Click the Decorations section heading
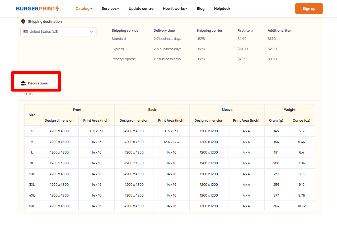Image resolution: width=337 pixels, height=229 pixels. click(38, 83)
